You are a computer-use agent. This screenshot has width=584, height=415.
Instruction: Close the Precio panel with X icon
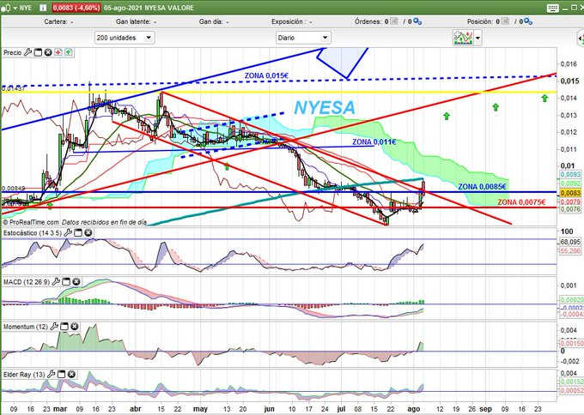(x=48, y=52)
